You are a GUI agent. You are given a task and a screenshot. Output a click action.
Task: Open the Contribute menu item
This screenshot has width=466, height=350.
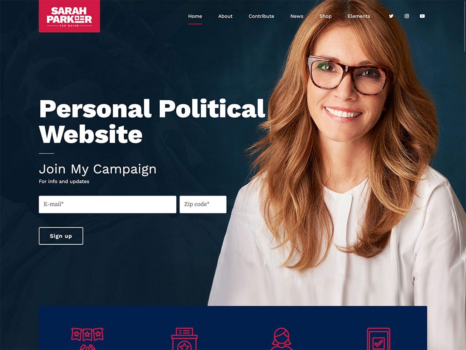pos(261,16)
